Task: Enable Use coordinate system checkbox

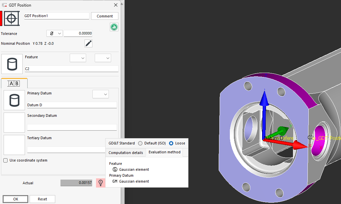Action: (x=6, y=161)
